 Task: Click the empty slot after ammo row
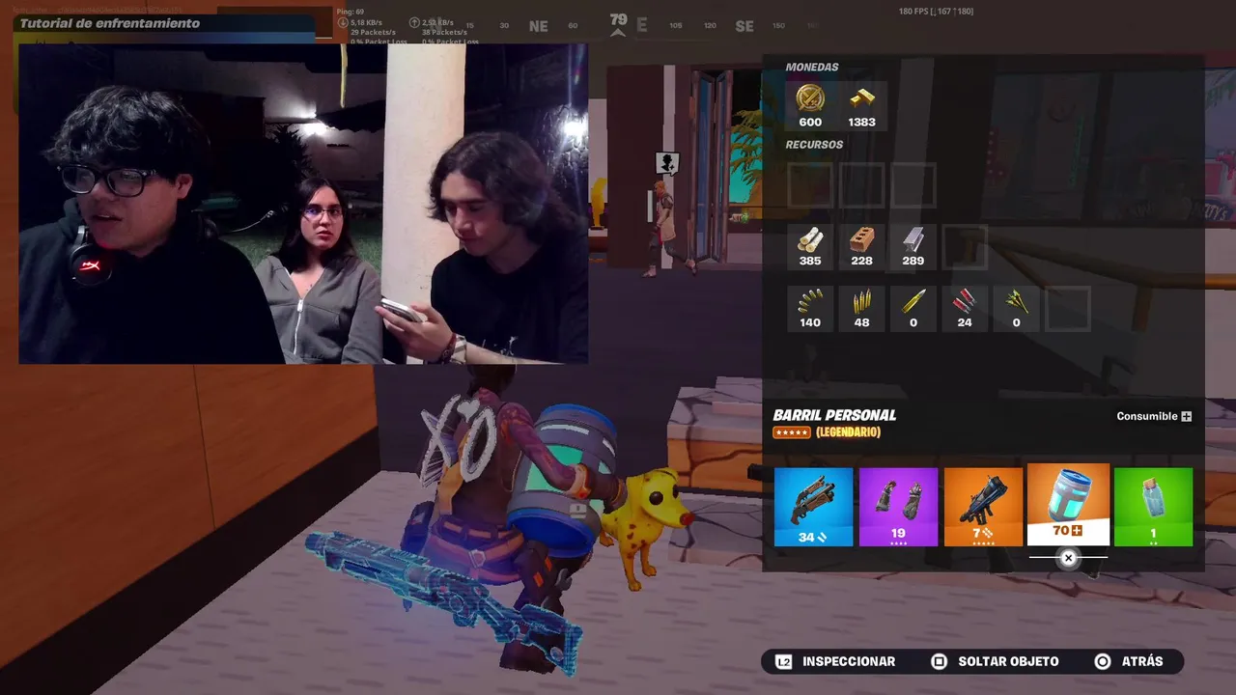[x=1068, y=309]
